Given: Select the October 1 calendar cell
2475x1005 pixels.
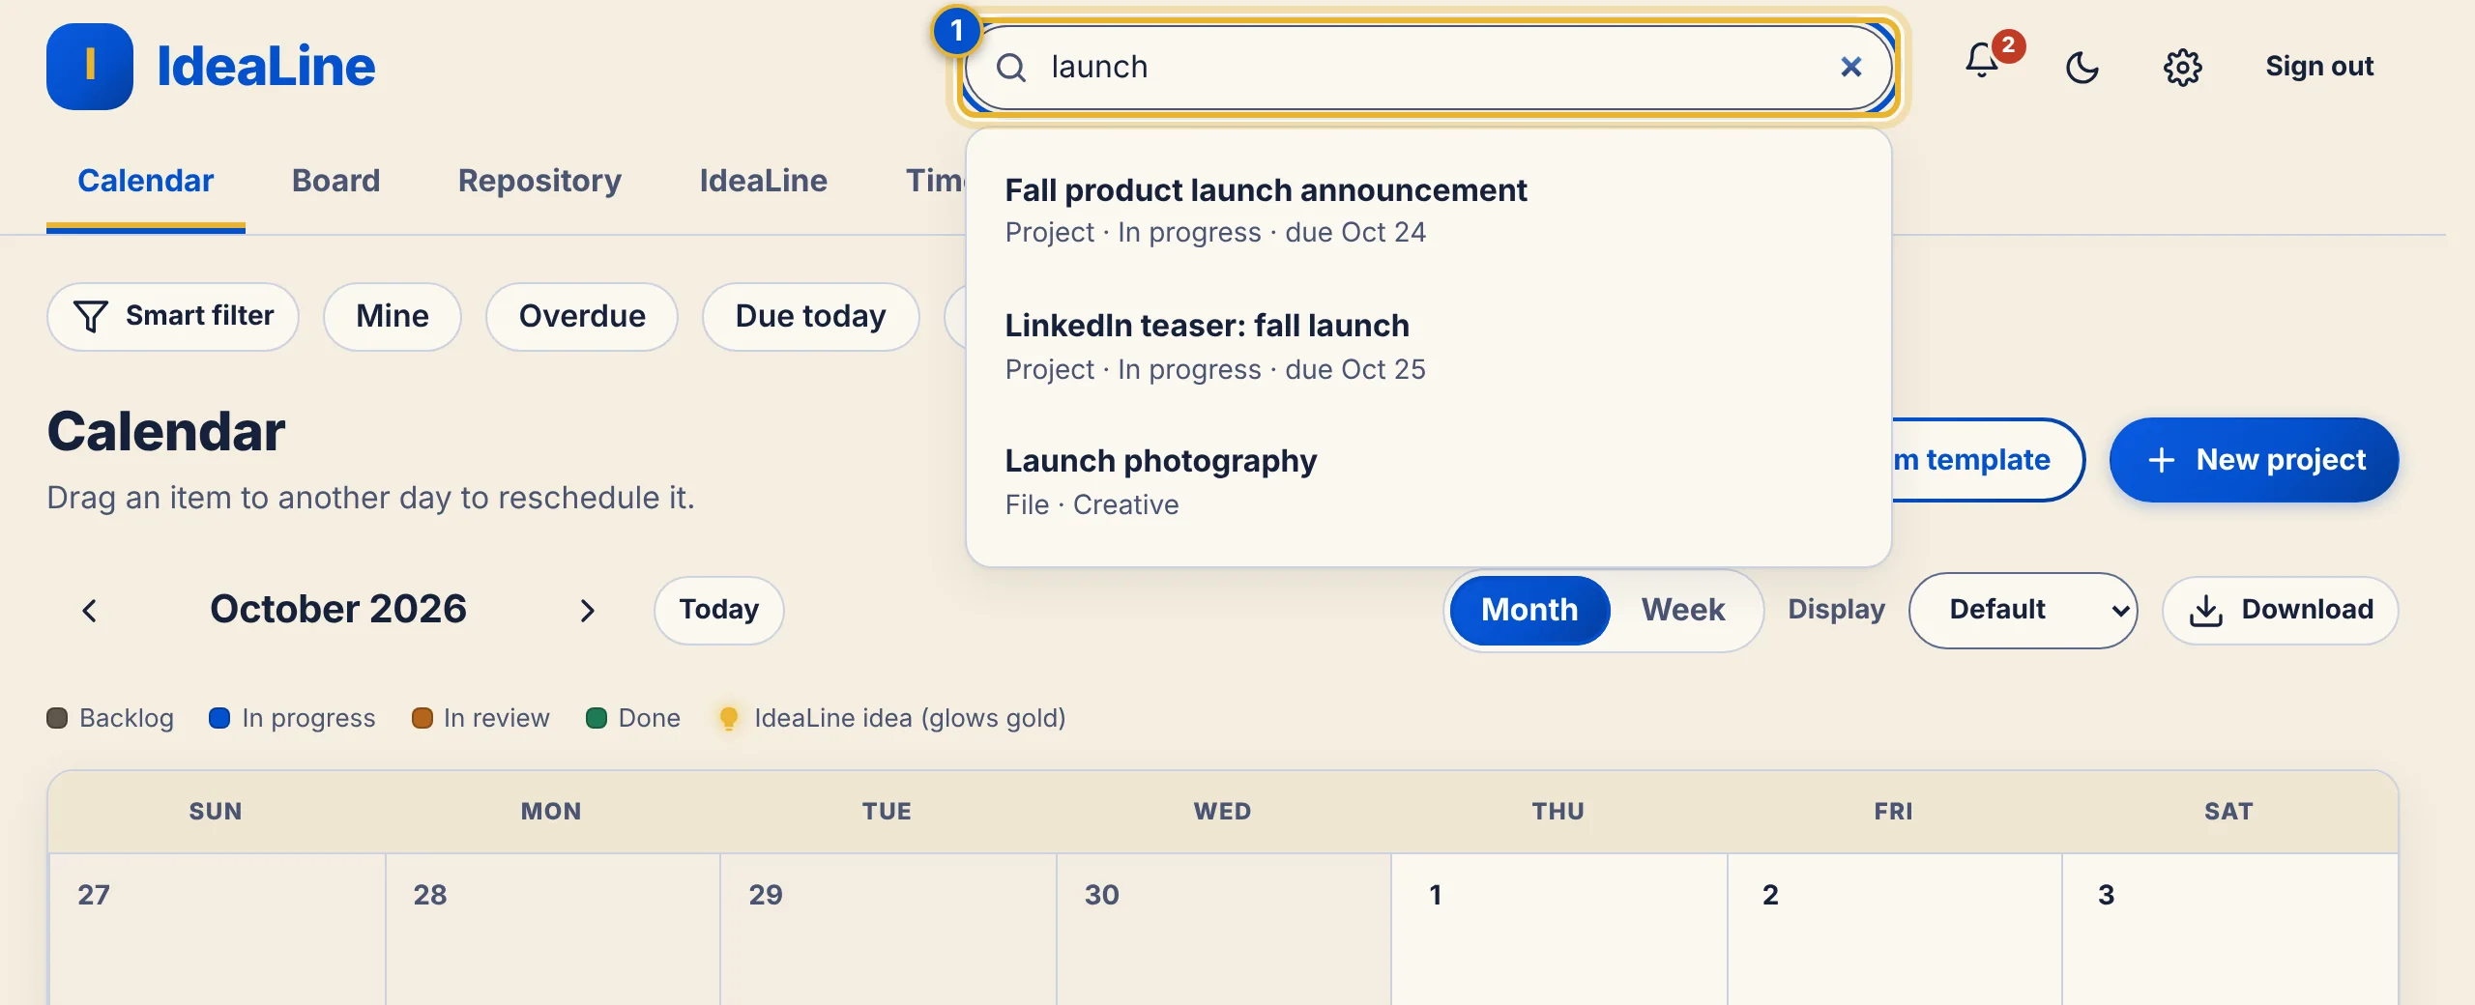Looking at the screenshot, I should tap(1558, 930).
